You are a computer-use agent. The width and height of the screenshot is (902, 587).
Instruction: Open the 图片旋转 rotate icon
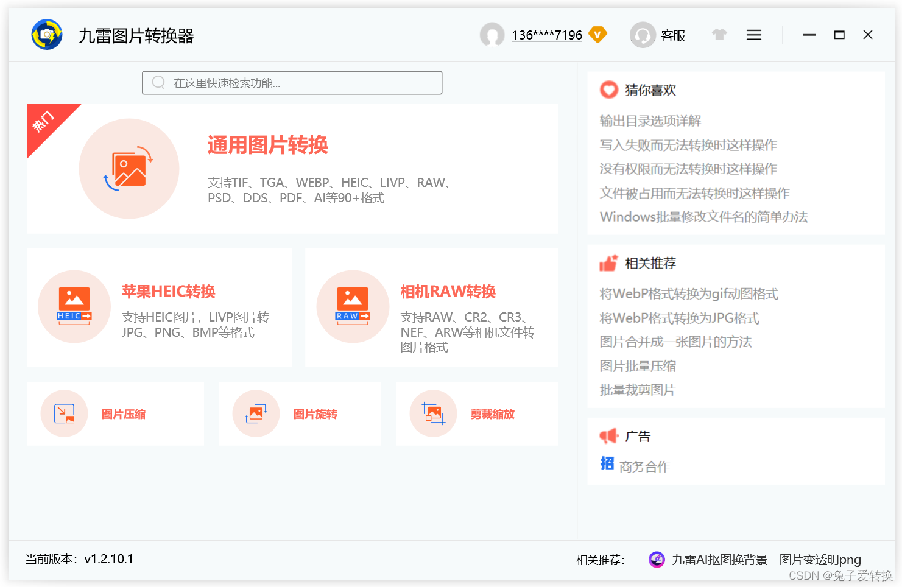(256, 413)
